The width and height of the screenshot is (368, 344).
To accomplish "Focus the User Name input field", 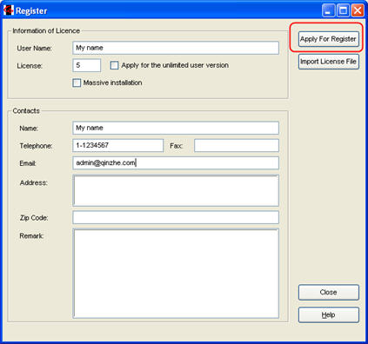I will (x=176, y=48).
